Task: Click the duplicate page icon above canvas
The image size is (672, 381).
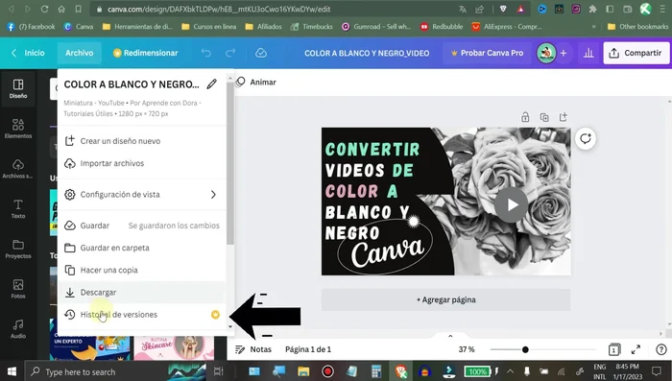Action: coord(544,117)
